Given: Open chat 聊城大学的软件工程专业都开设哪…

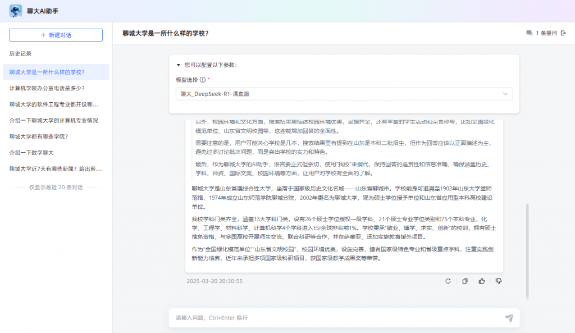Looking at the screenshot, I should tap(54, 104).
